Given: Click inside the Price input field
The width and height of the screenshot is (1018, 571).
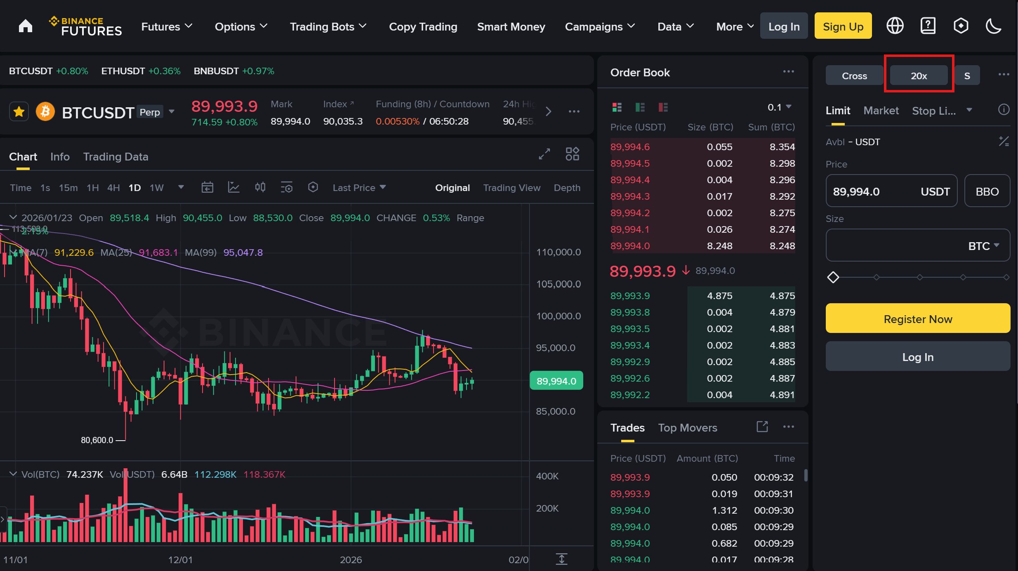Looking at the screenshot, I should click(874, 191).
